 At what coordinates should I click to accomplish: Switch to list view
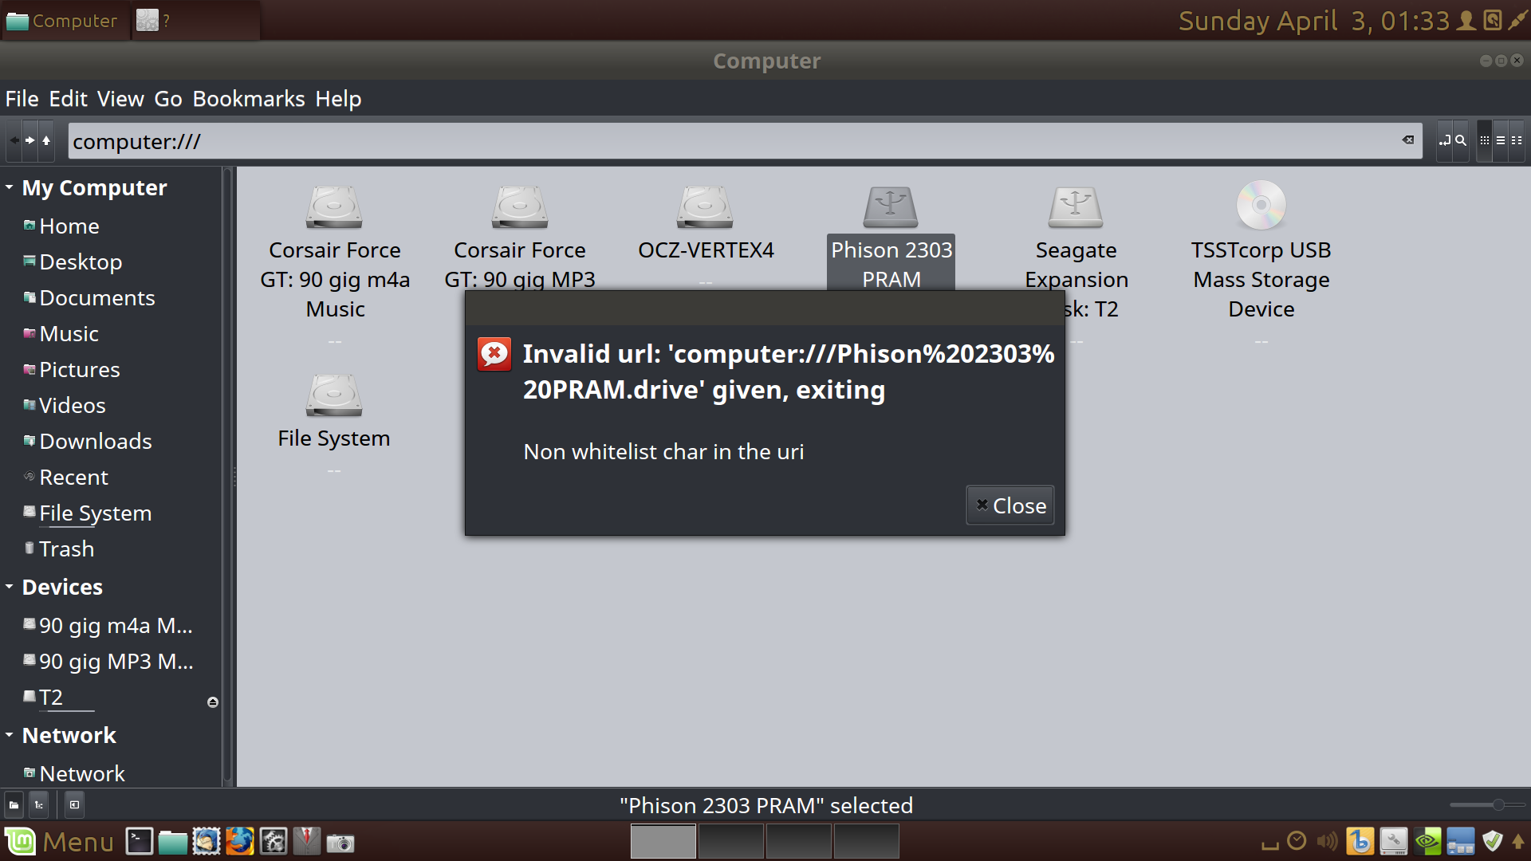1500,140
